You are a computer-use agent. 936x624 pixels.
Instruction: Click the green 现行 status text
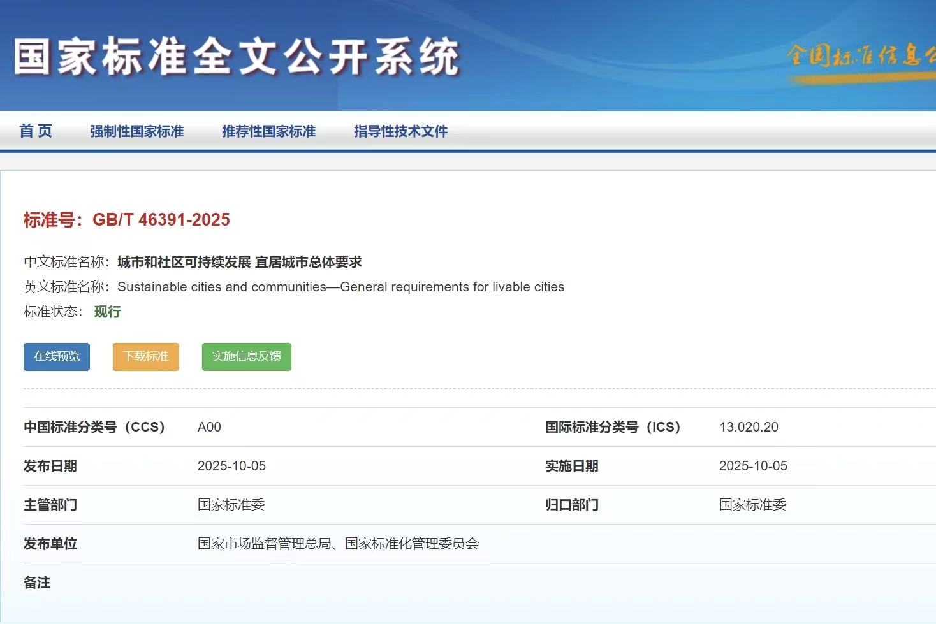click(x=107, y=312)
